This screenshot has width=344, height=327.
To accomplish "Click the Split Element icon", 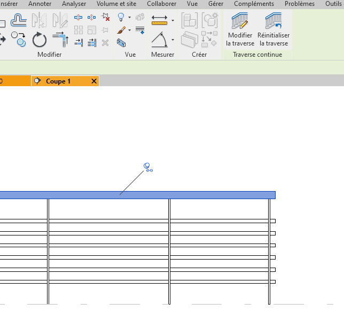I will tap(79, 18).
